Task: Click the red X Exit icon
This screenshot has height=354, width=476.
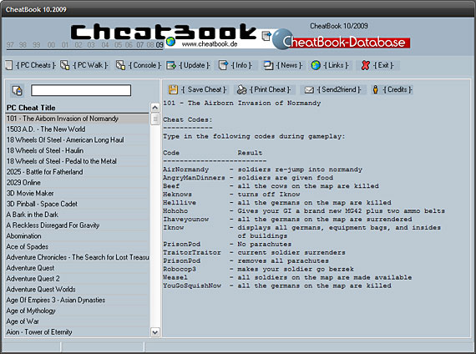Action: [x=366, y=65]
